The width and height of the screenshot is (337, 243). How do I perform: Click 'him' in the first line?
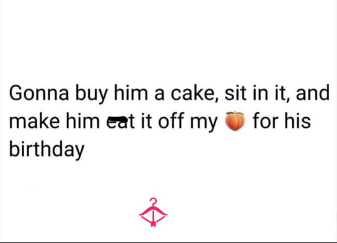point(131,93)
